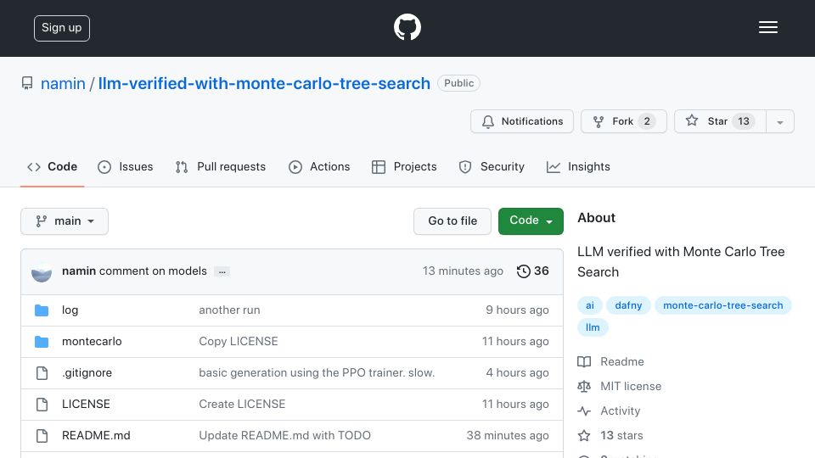The width and height of the screenshot is (815, 458).
Task: Open the main branch dropdown
Action: tap(65, 221)
